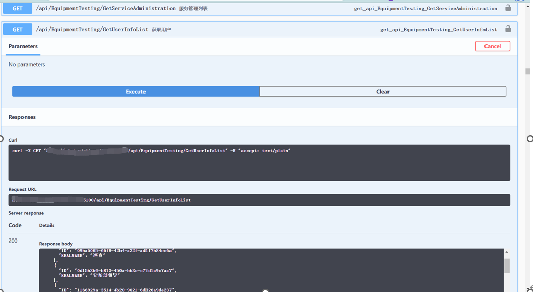Image resolution: width=533 pixels, height=292 pixels.
Task: Click the 'Curl' label
Action: point(13,140)
